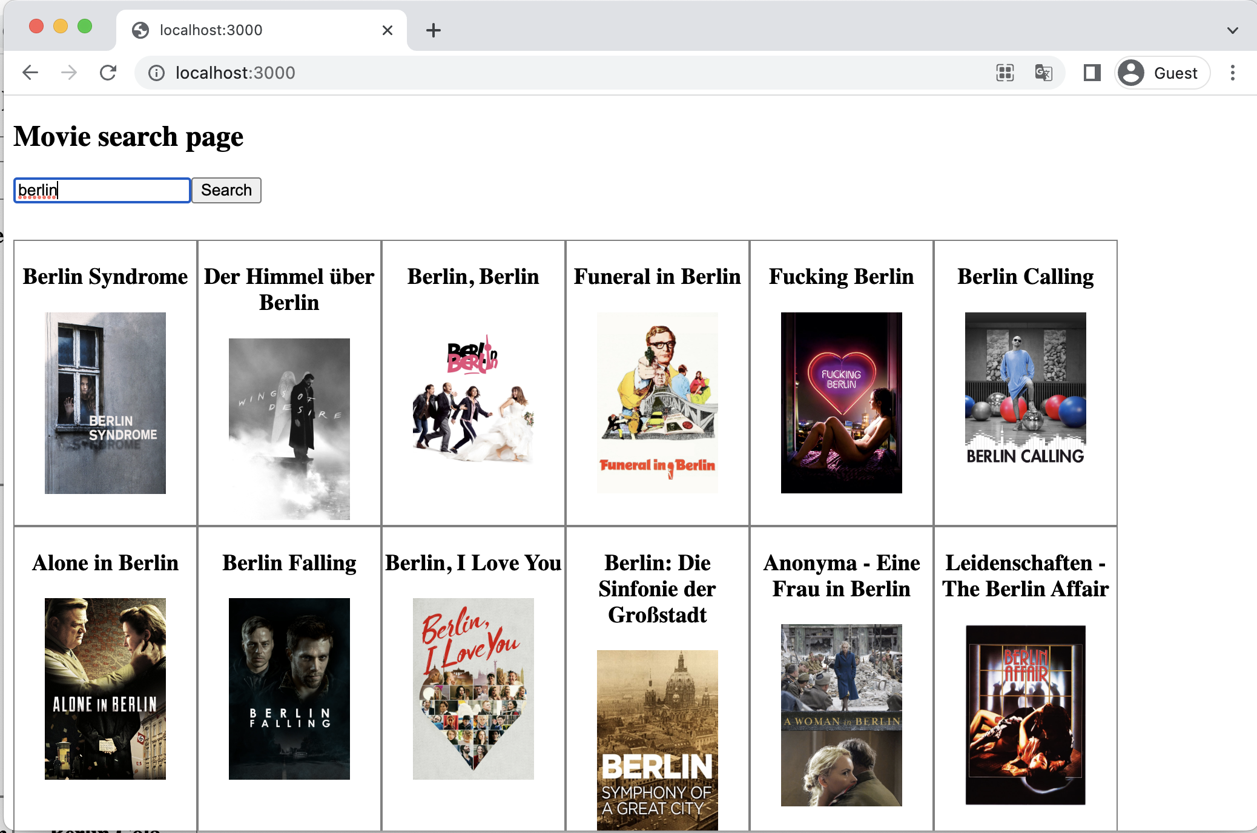
Task: Open a new tab with the plus icon
Action: tap(434, 30)
